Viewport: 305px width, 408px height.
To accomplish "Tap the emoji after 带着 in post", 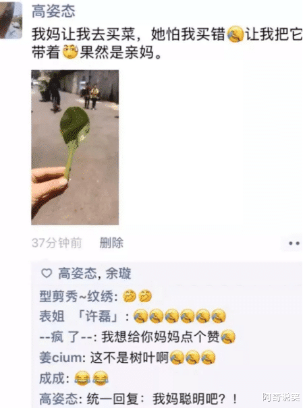I will [x=70, y=51].
